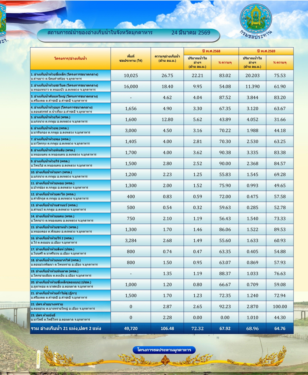The height and width of the screenshot is (375, 308).
Task: Select the ปี พ.ศ.2569 column group header
Action: point(266,51)
